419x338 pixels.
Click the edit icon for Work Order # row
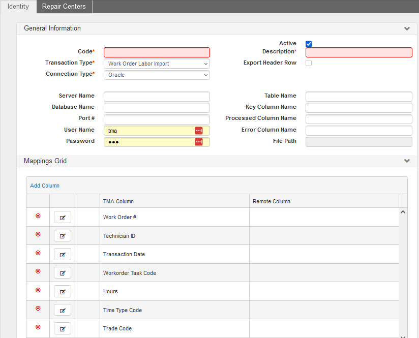click(x=63, y=217)
